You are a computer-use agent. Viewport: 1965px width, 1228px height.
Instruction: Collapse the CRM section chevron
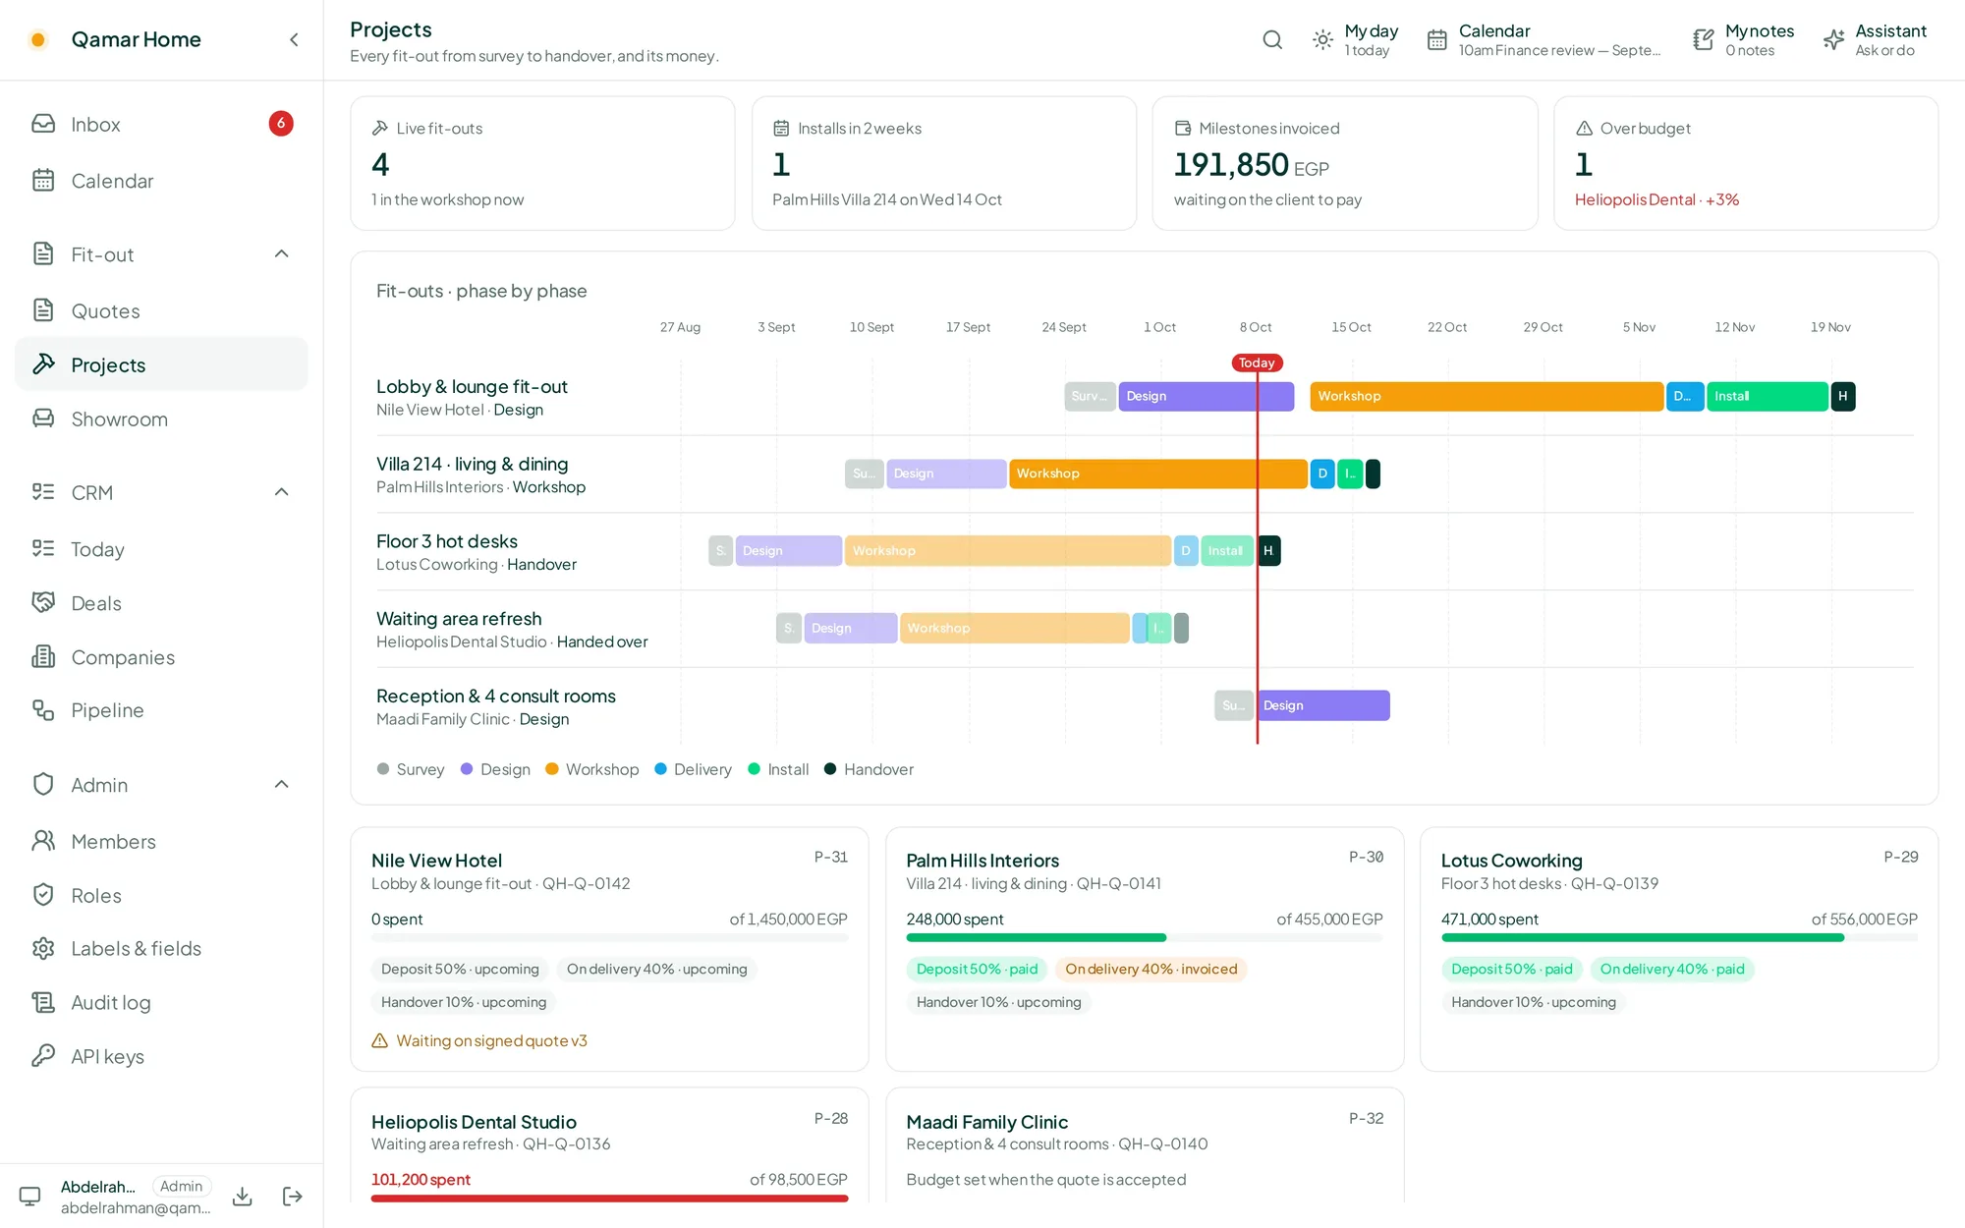(x=282, y=492)
